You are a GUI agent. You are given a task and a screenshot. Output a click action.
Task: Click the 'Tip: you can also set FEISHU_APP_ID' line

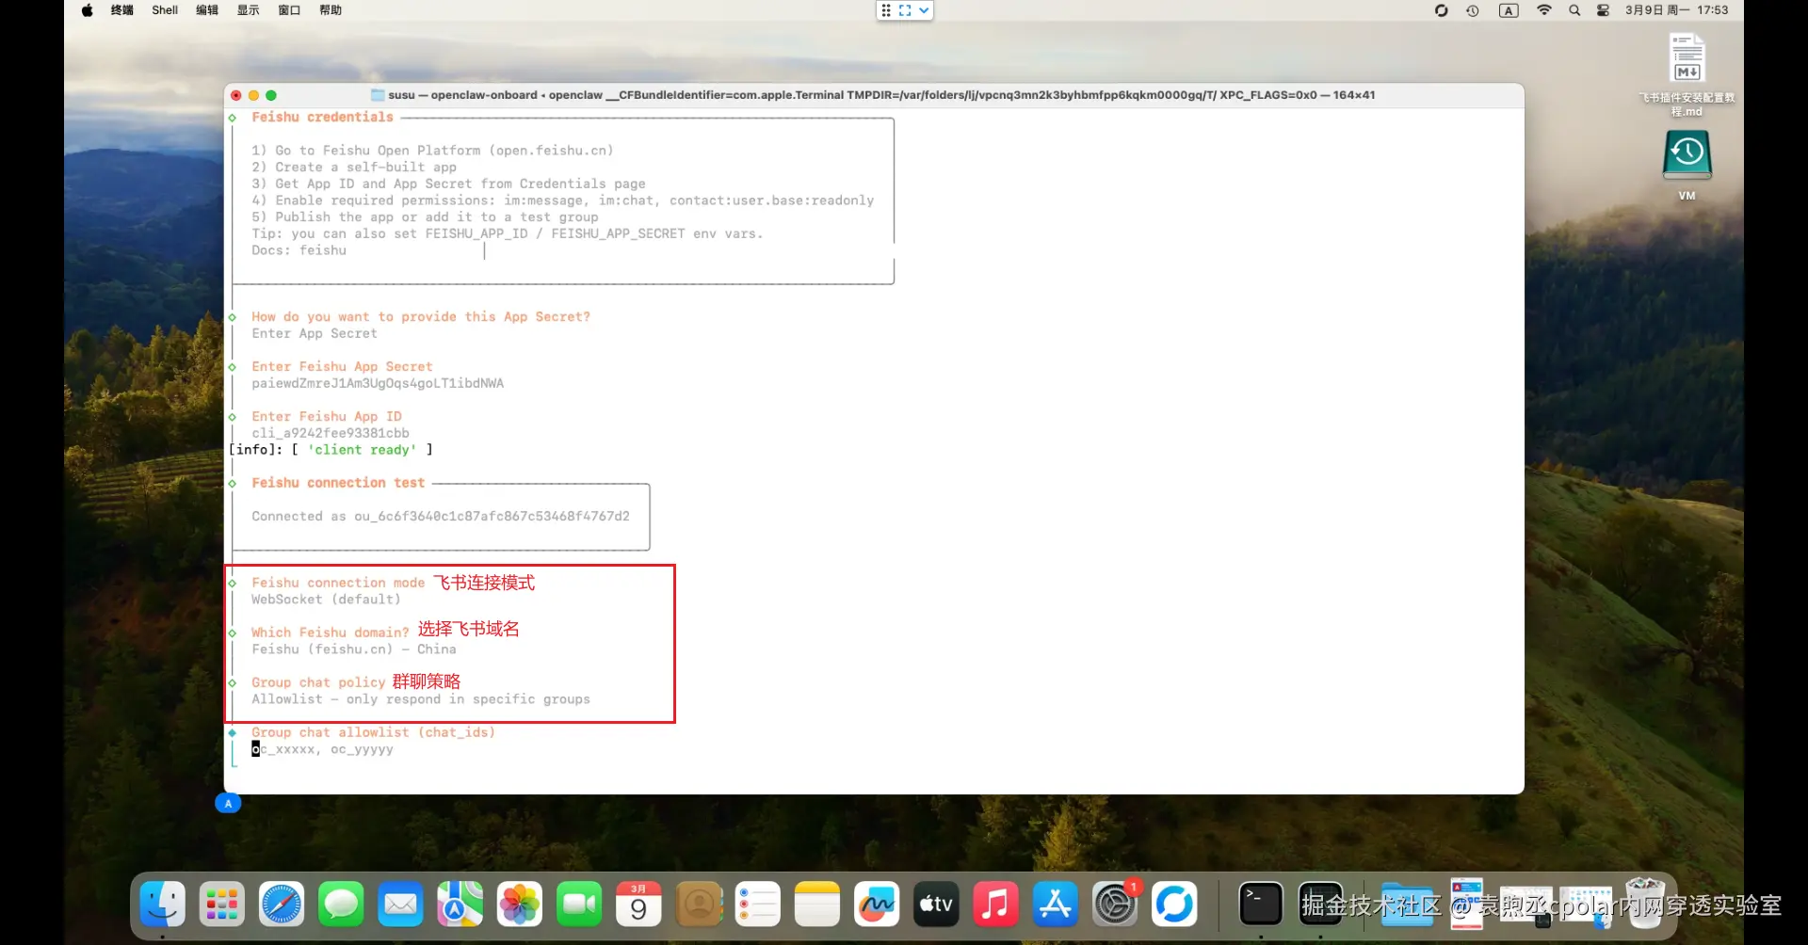[507, 233]
